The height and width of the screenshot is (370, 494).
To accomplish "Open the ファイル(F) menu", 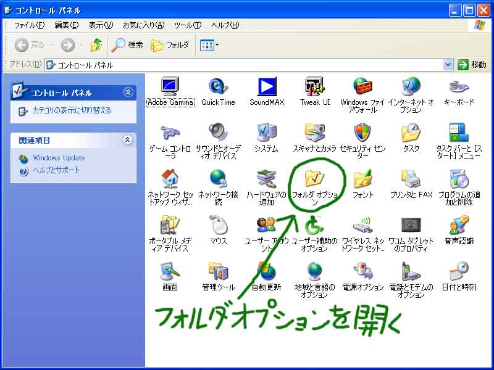I will 29,25.
